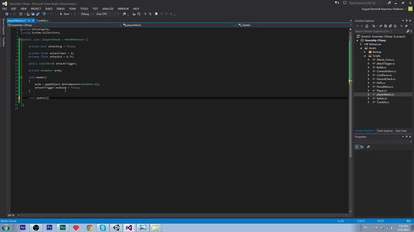
Task: Open the PROJECT menu
Action: tap(36, 8)
